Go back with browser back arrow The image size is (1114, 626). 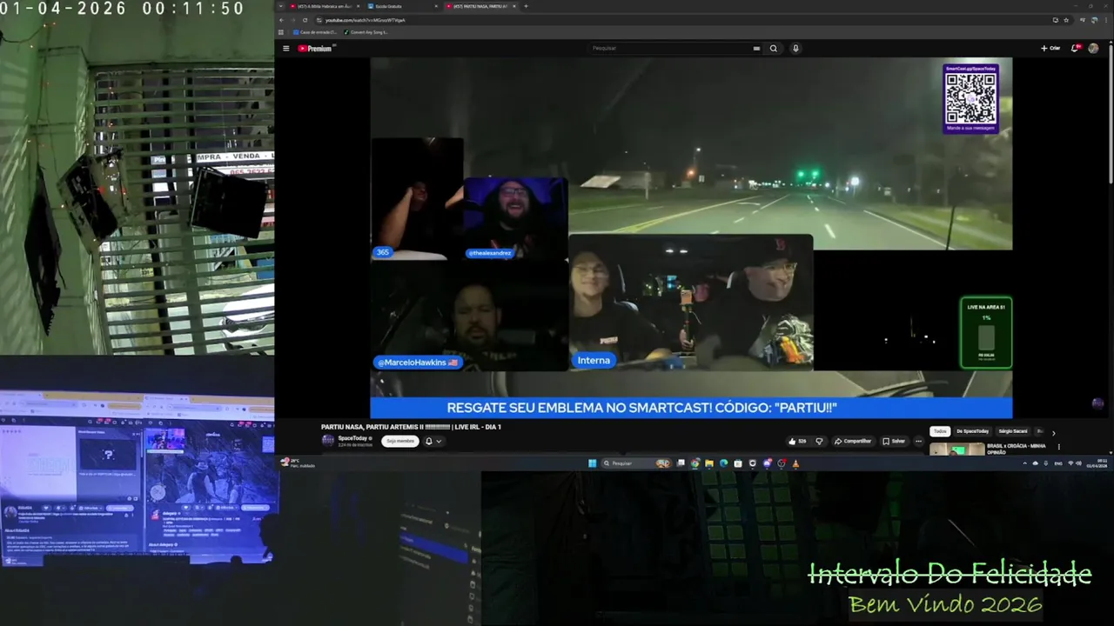point(282,20)
